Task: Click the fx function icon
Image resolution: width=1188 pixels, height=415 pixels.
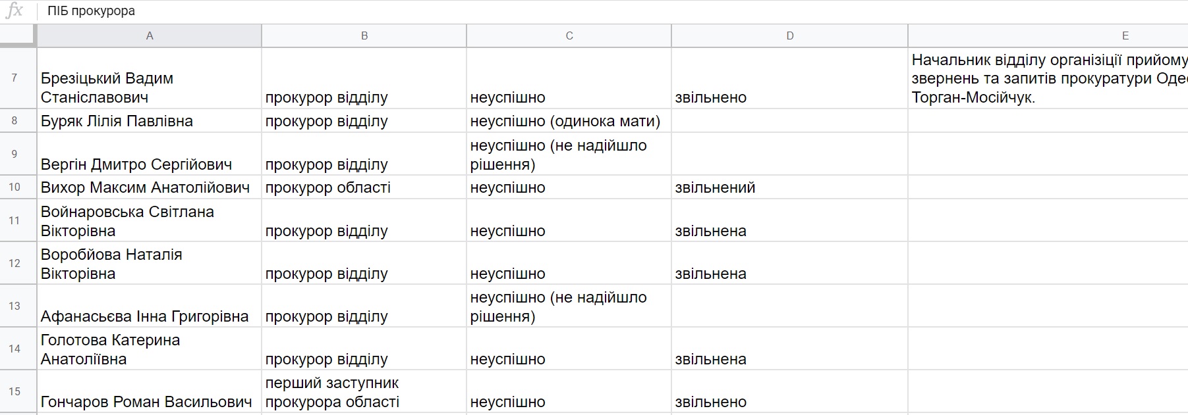Action: (x=14, y=11)
